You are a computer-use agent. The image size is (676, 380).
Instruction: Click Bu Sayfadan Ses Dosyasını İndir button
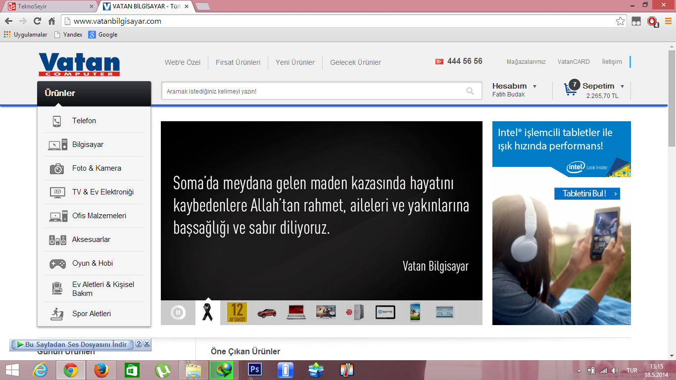[72, 344]
